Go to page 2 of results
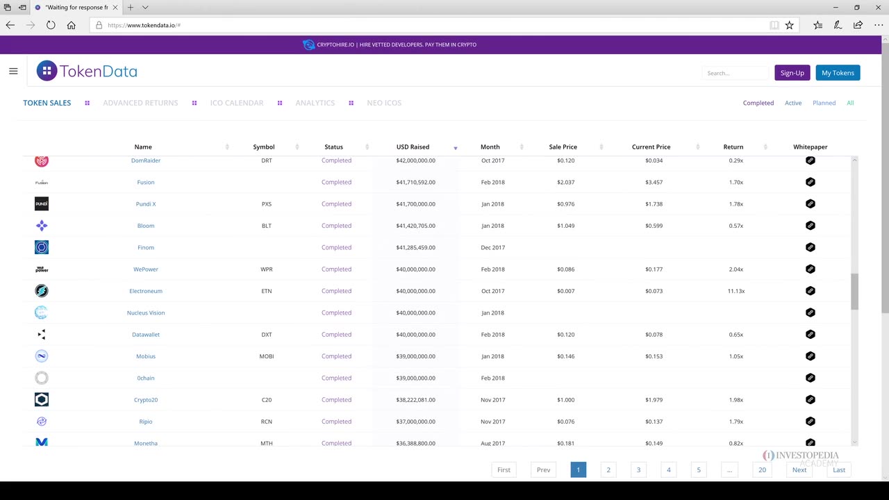The image size is (889, 500). coord(608,470)
